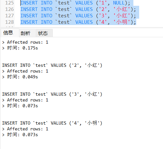Screen dimensions: 163x149
Task: Click the VALUES keyword on line 125
Action: (84, 3)
